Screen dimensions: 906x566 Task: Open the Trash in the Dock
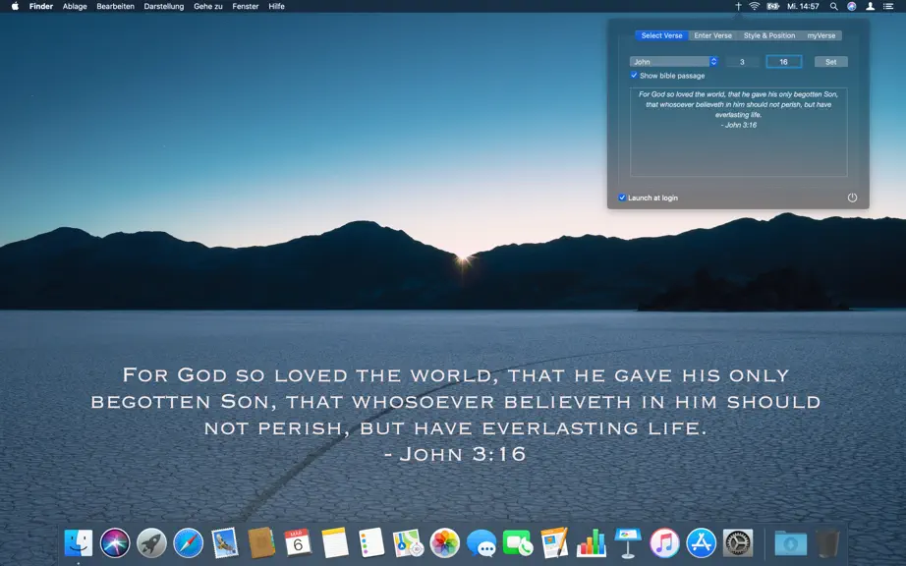click(828, 542)
